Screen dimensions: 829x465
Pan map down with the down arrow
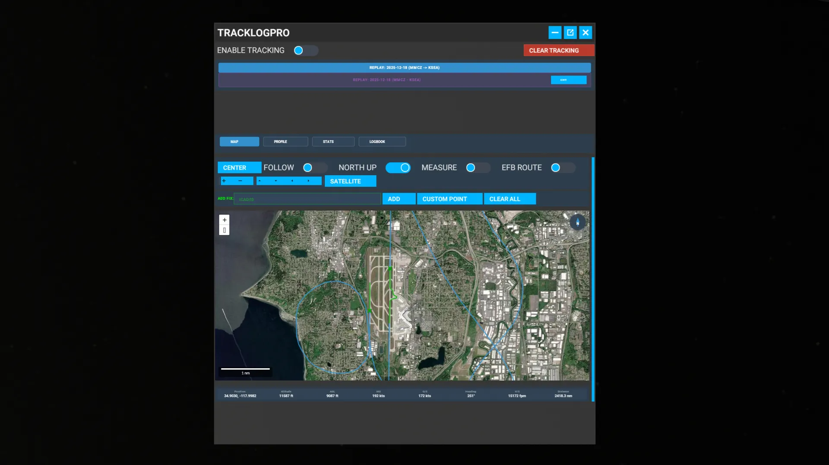point(276,181)
